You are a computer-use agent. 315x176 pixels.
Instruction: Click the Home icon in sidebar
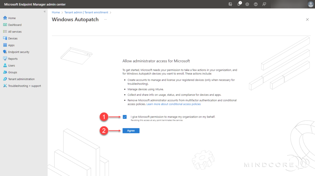[5, 18]
